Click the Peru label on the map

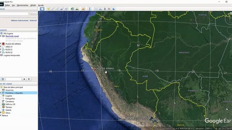tap(116, 86)
